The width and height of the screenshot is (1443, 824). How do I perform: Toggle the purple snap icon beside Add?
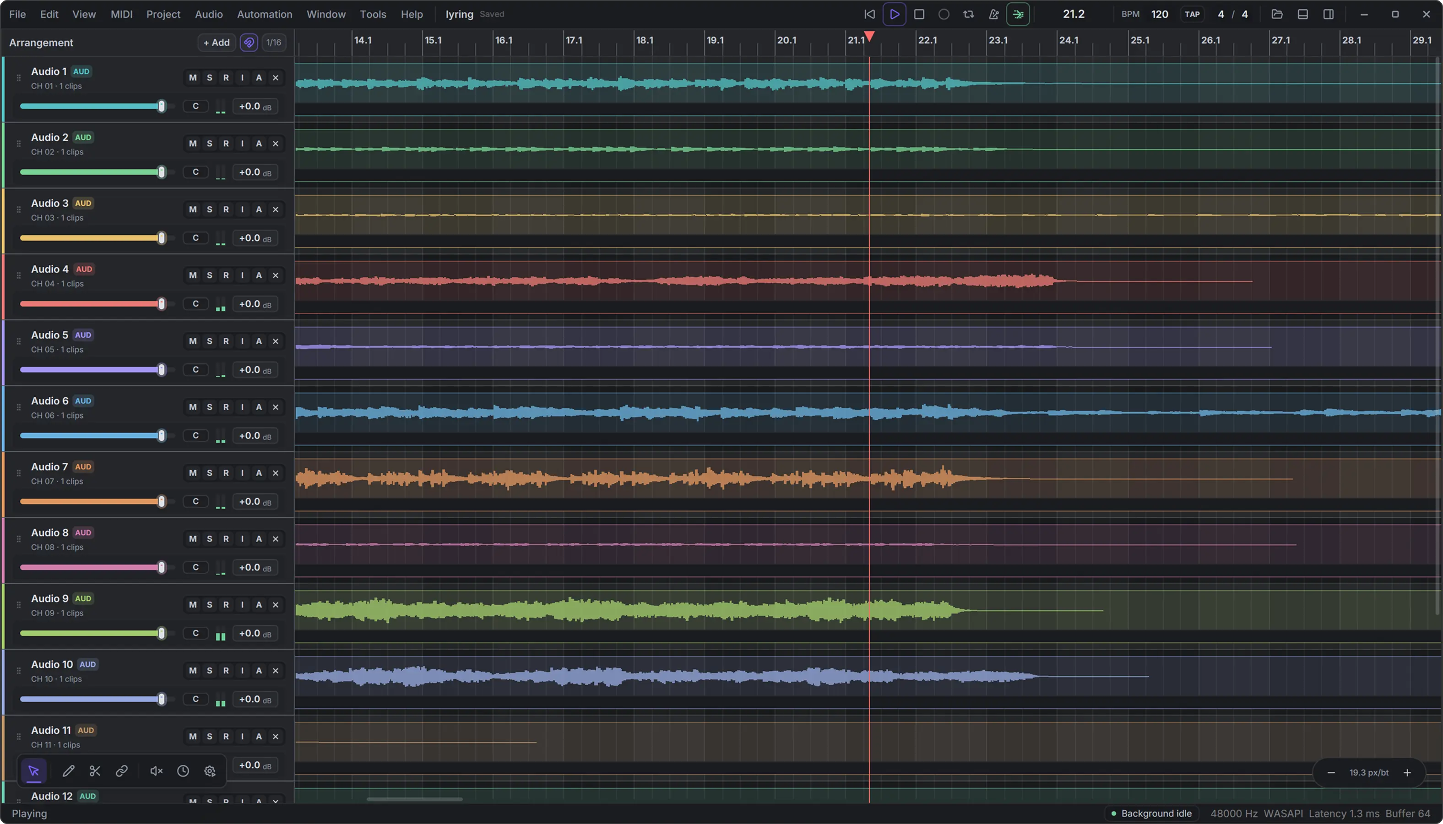pyautogui.click(x=249, y=43)
